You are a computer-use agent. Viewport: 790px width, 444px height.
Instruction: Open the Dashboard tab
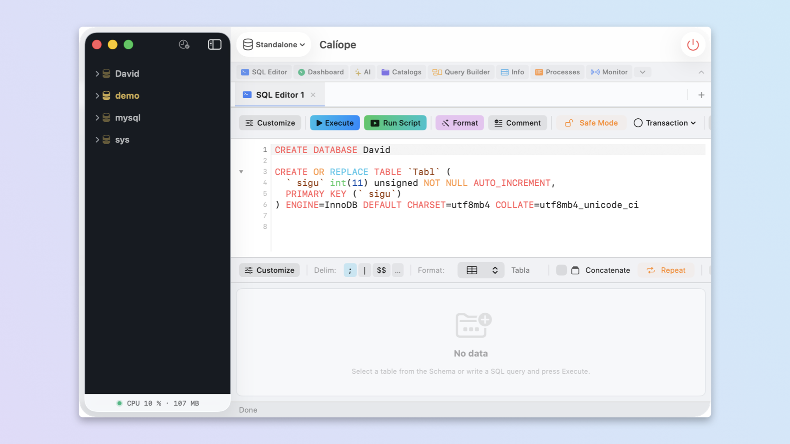pos(321,72)
